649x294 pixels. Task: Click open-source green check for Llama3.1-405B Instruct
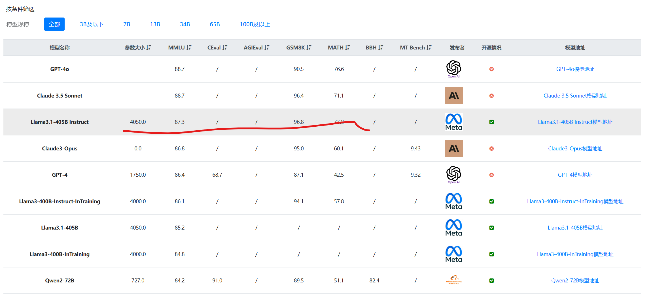(491, 122)
